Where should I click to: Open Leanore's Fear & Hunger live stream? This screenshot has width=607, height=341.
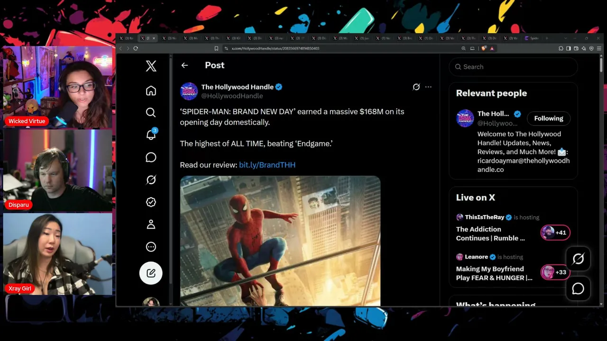tap(494, 273)
